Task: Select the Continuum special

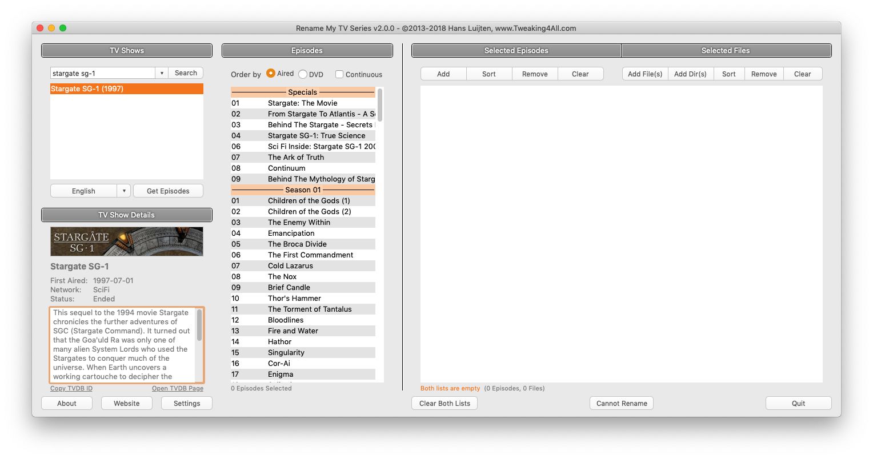Action: coord(303,168)
